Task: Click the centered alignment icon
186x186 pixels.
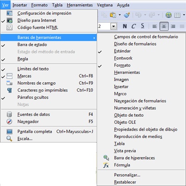Action: pyautogui.click(x=164, y=27)
